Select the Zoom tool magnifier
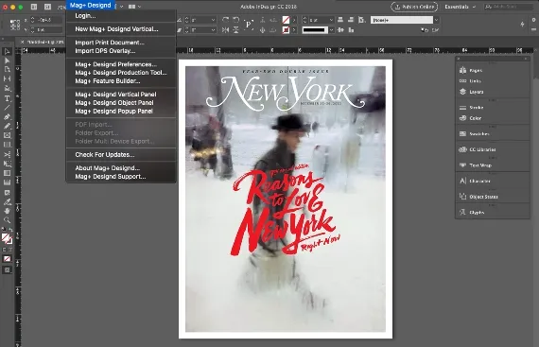 point(7,220)
